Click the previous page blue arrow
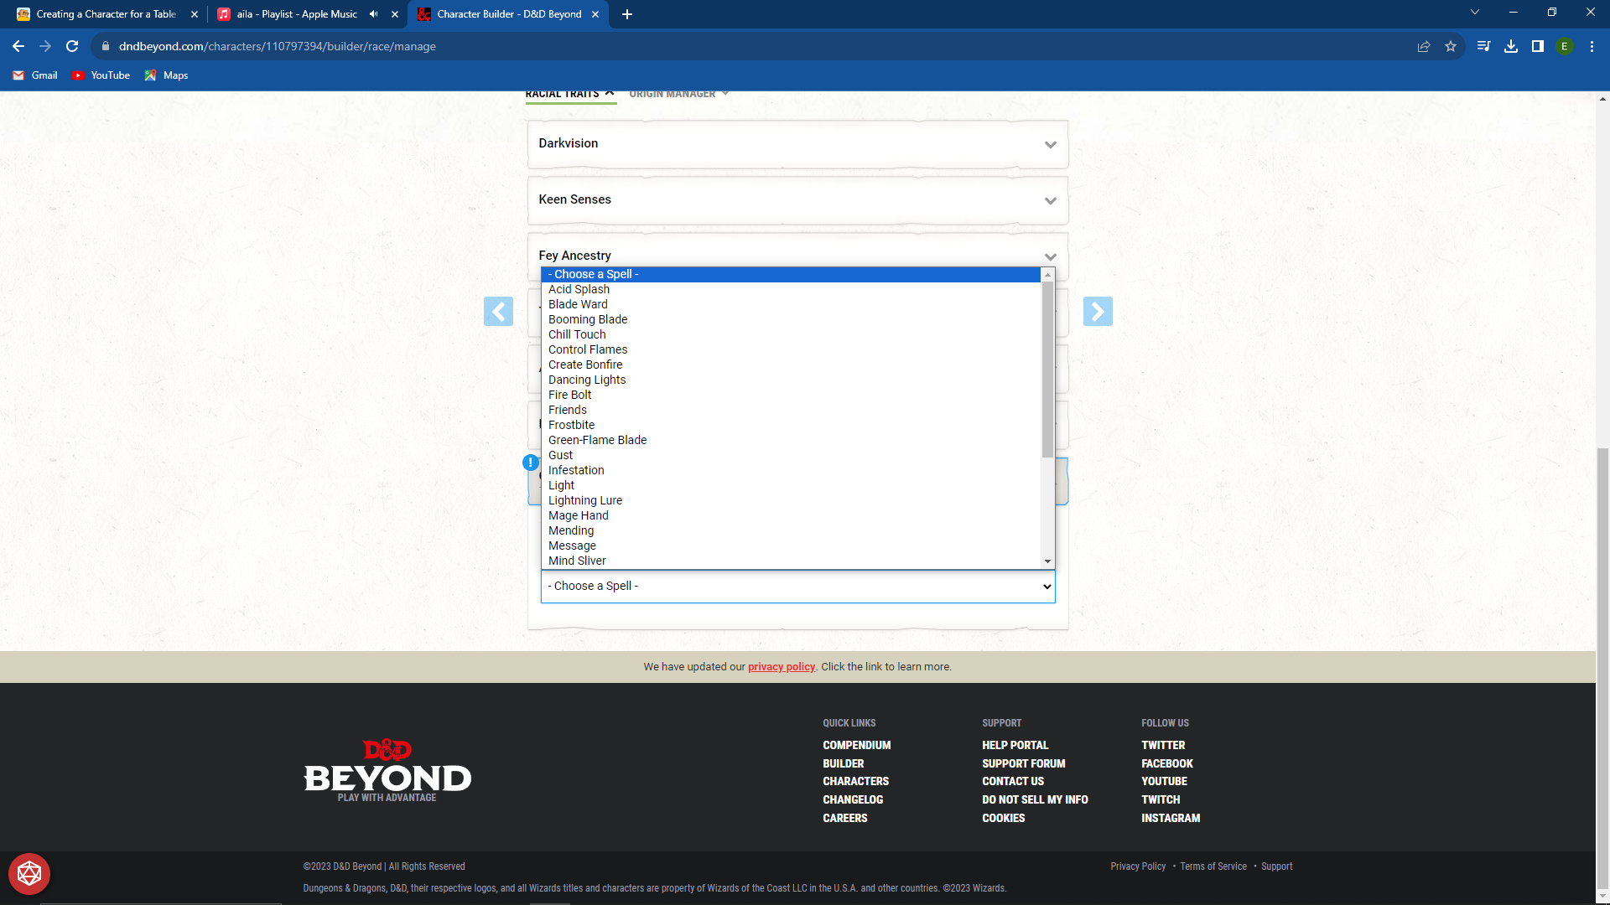This screenshot has height=905, width=1610. [x=499, y=311]
